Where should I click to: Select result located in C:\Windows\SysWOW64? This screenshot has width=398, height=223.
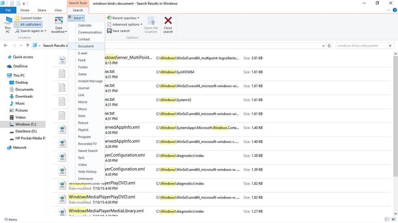(221, 74)
